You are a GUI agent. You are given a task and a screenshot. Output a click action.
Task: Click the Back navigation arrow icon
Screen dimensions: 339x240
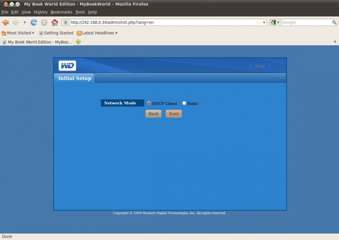point(6,22)
